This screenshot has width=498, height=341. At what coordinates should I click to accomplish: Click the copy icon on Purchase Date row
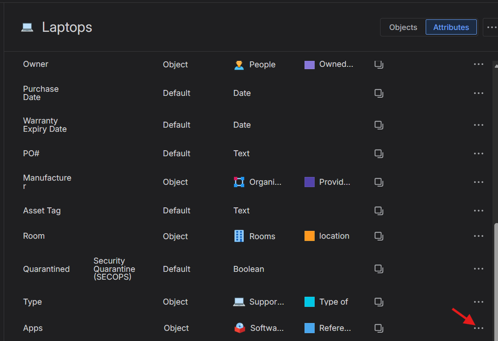point(379,93)
